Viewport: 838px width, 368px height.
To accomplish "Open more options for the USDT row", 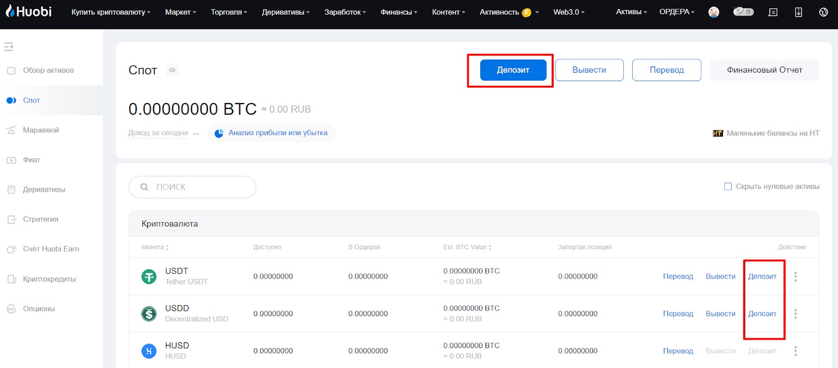I will click(795, 276).
